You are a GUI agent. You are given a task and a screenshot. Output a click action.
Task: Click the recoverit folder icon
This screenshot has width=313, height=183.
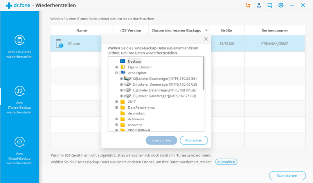pyautogui.click(x=122, y=125)
